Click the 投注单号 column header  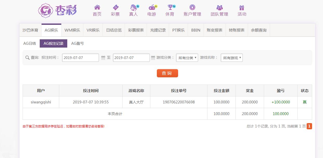(179, 91)
